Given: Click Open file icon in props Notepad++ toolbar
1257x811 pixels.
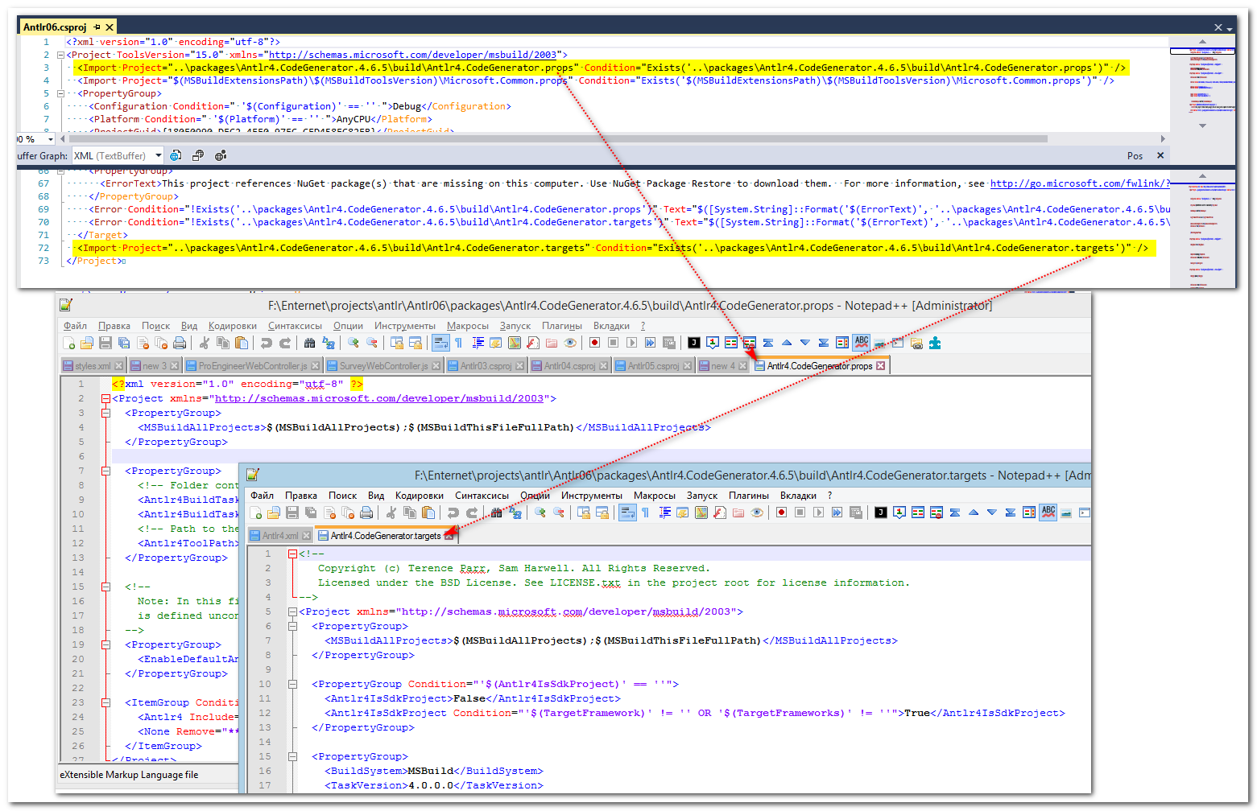Looking at the screenshot, I should 87,343.
